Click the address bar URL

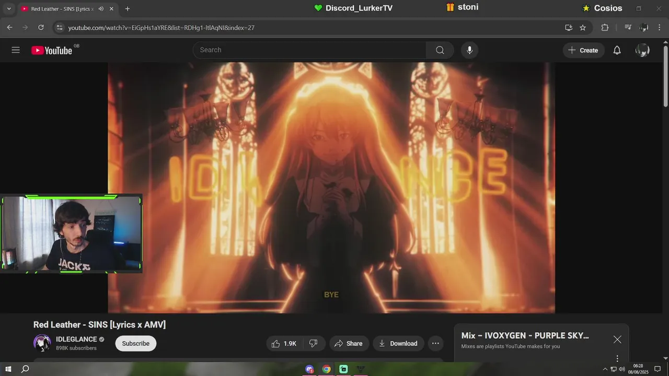162,28
